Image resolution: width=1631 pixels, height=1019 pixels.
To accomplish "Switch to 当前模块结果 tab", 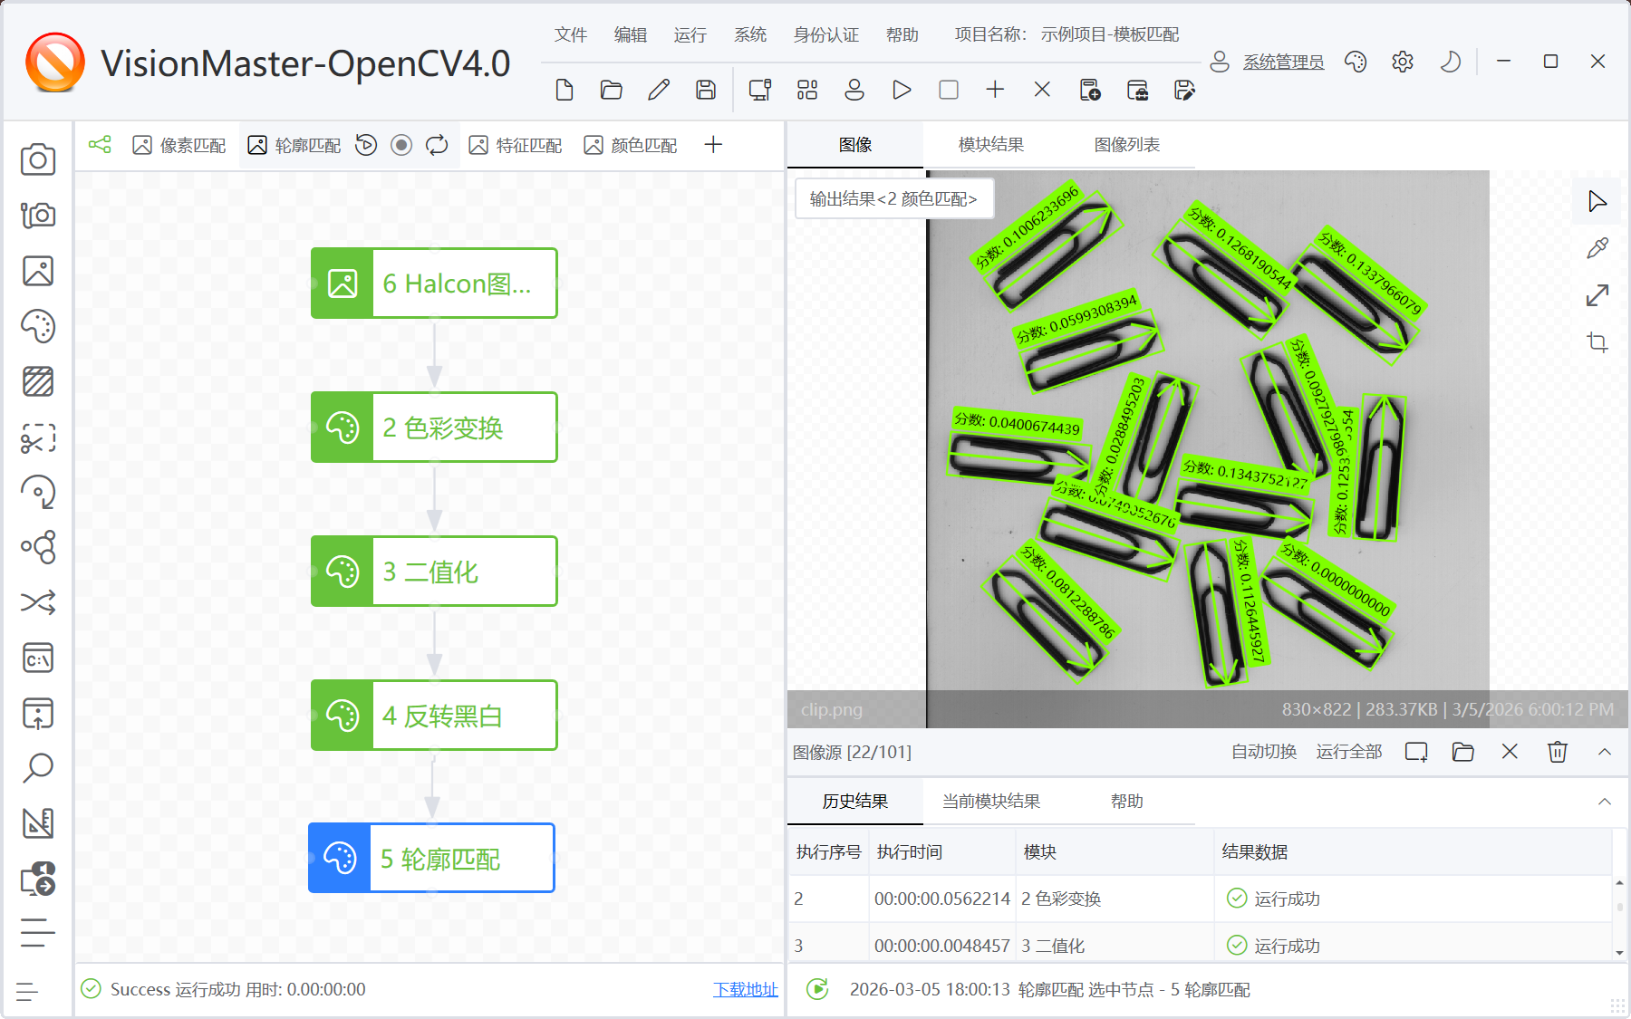I will pos(991,802).
